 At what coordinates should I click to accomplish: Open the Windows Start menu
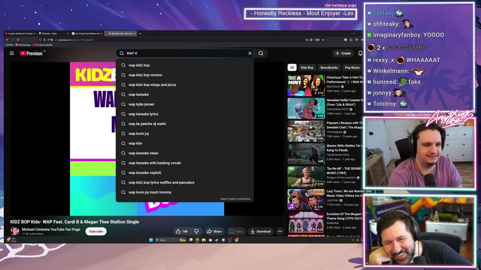pyautogui.click(x=151, y=240)
